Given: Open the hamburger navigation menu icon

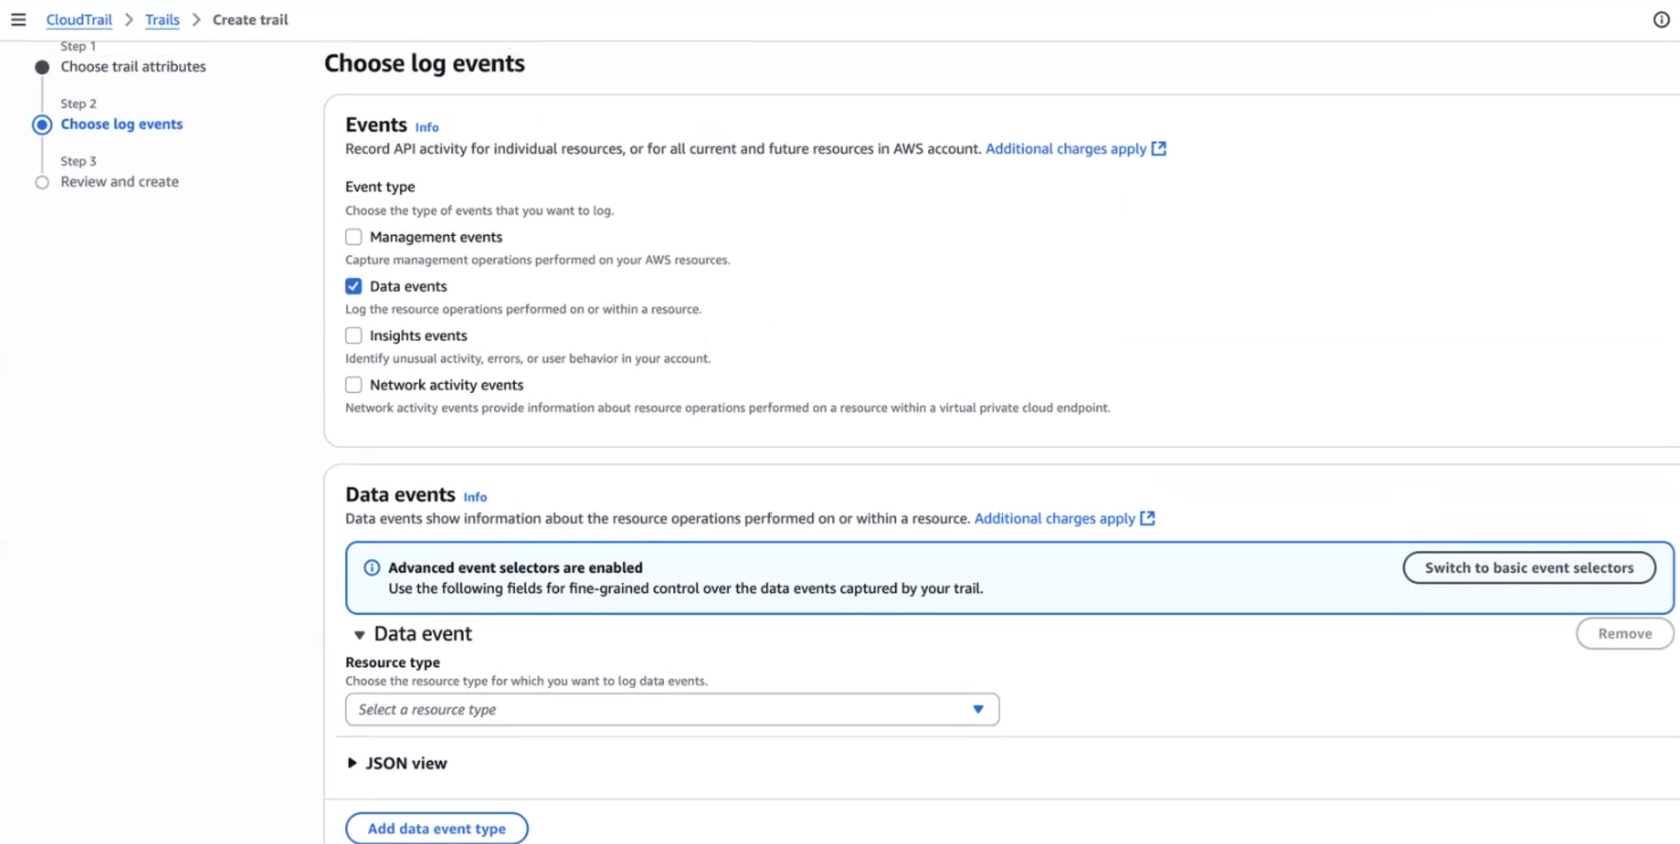Looking at the screenshot, I should click(18, 19).
